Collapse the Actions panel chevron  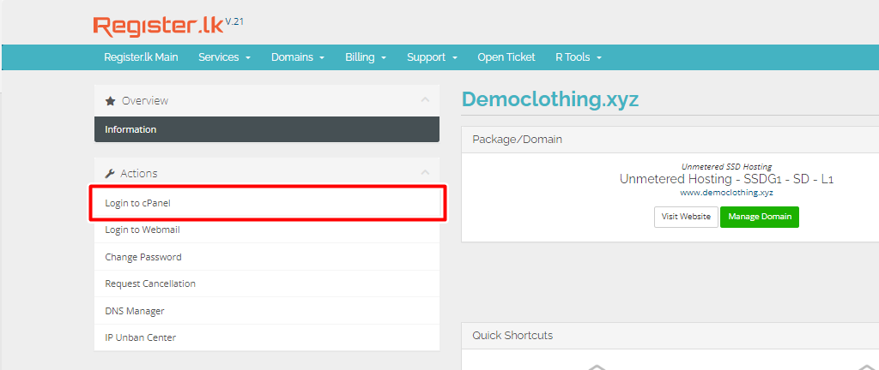(425, 173)
